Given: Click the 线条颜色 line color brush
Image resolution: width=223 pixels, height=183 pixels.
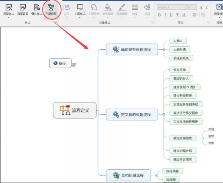Looking at the screenshot, I should coord(122,7).
